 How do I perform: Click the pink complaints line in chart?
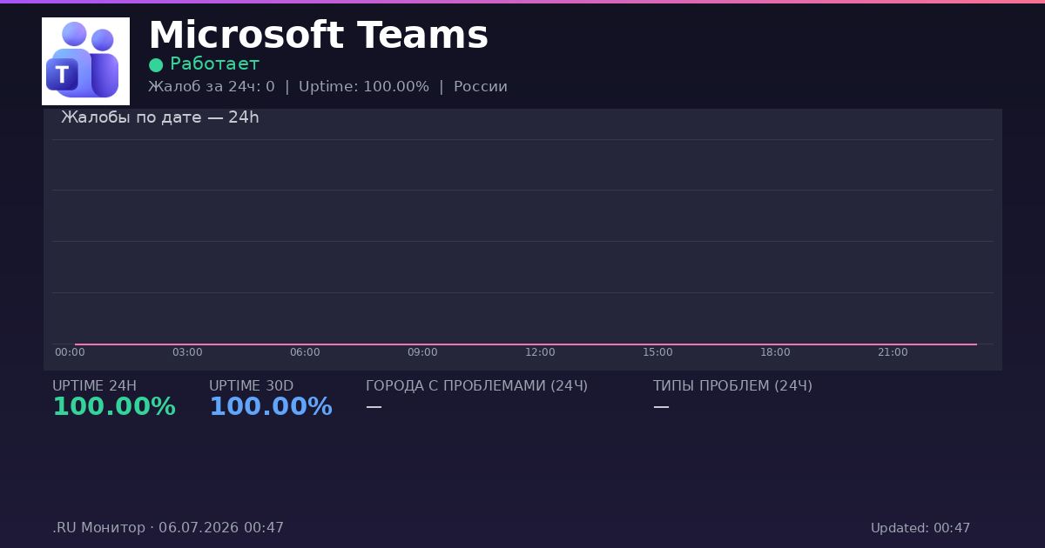click(526, 344)
